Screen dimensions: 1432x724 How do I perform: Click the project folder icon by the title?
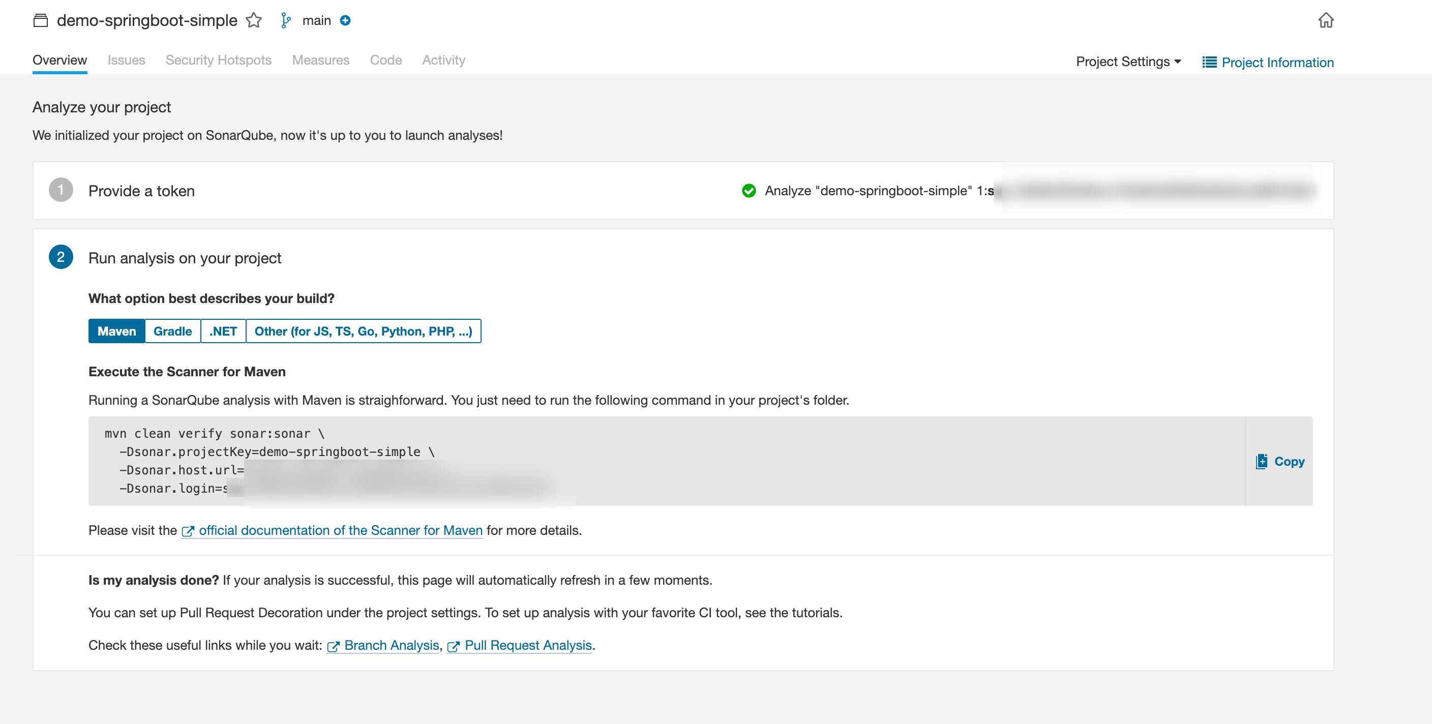coord(41,20)
